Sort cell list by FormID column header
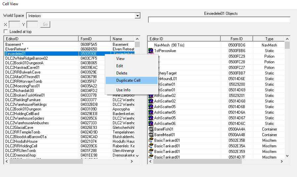 [x=94, y=39]
